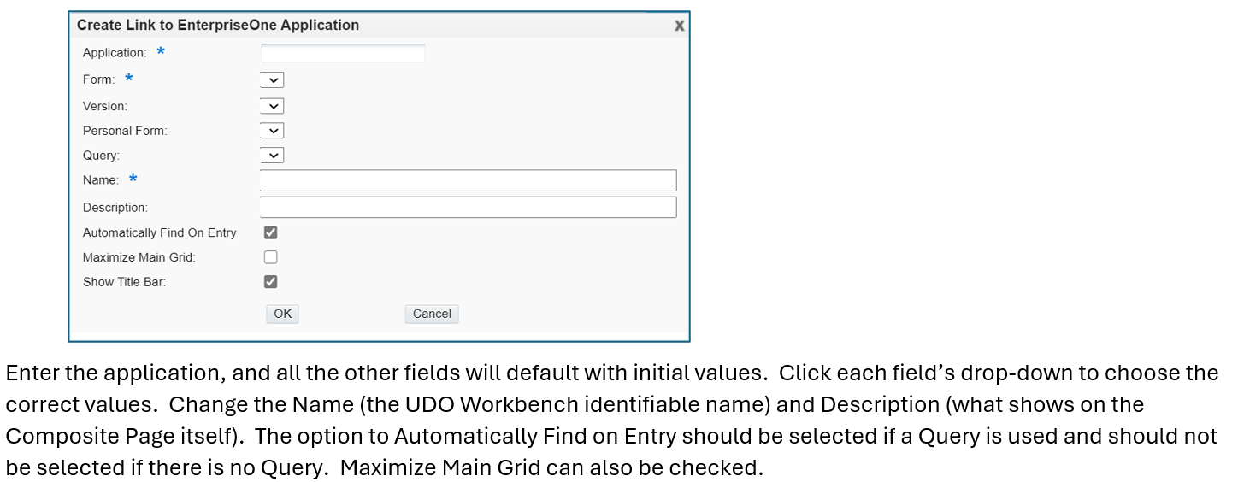Toggle the Show Title Bar checkbox
Viewport: 1244px width, 482px height.
[271, 282]
